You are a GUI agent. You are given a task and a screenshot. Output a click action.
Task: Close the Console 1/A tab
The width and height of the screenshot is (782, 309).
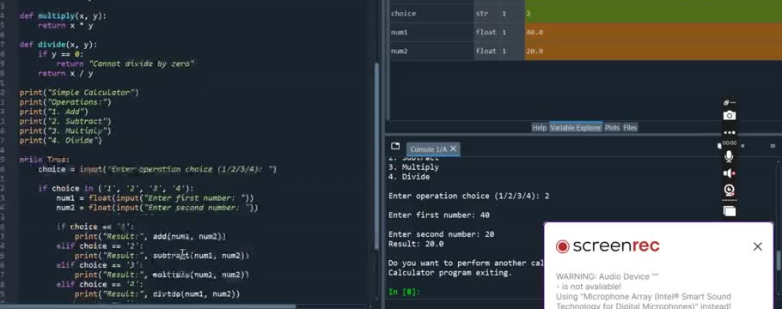coord(453,148)
